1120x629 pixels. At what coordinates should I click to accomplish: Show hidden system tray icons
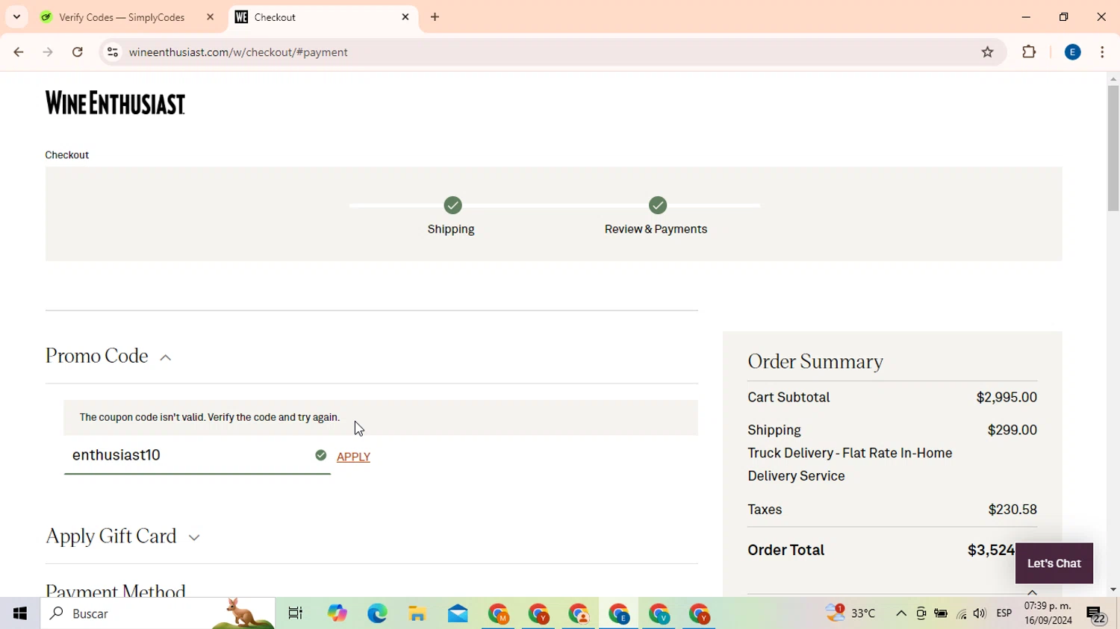(901, 613)
